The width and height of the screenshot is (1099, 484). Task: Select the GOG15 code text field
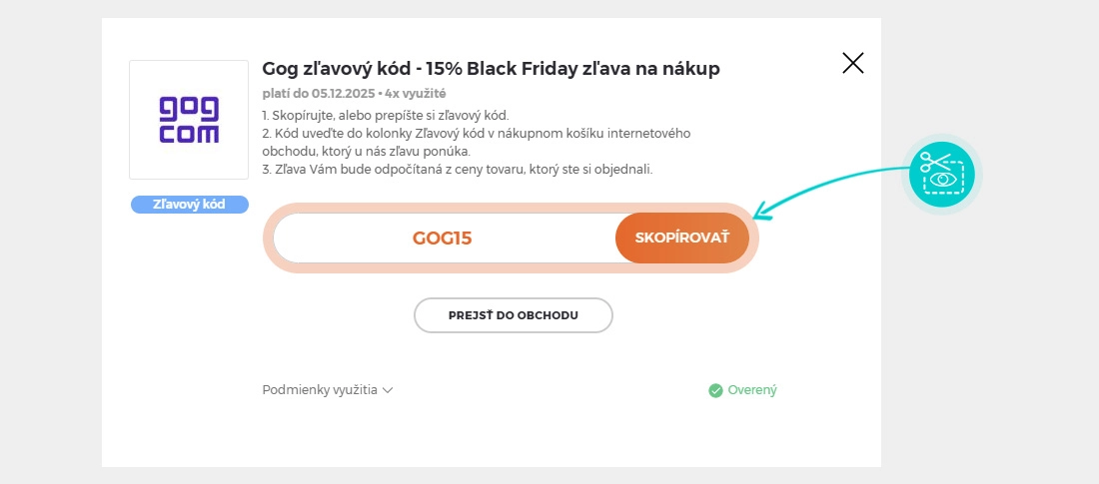[x=443, y=238]
